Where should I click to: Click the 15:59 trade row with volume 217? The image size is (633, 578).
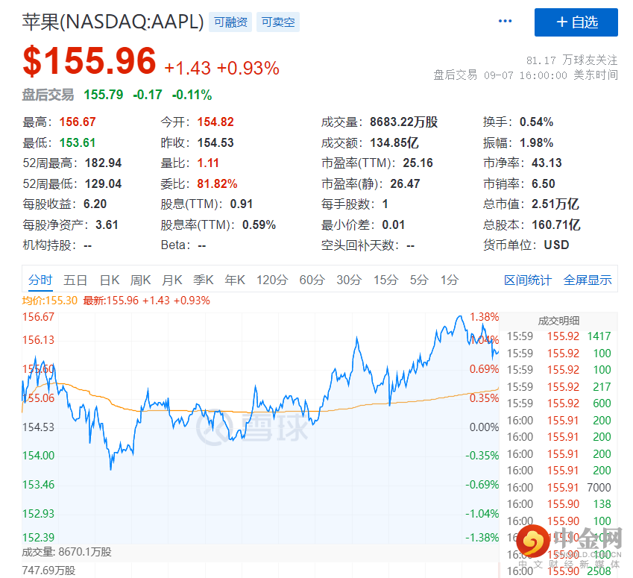coord(558,387)
